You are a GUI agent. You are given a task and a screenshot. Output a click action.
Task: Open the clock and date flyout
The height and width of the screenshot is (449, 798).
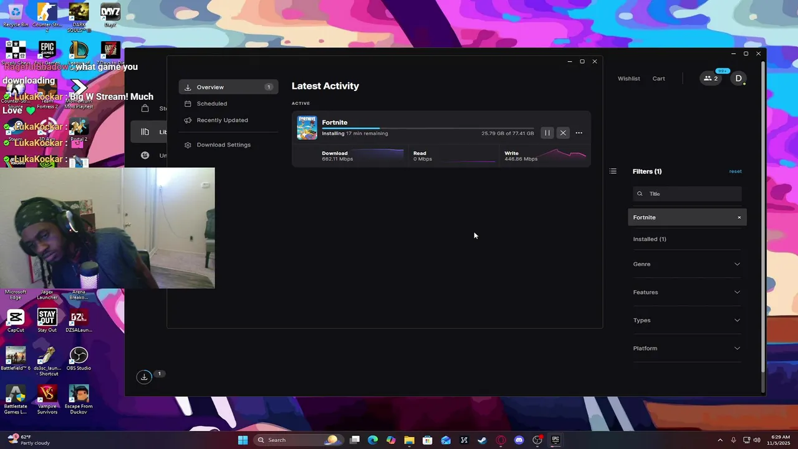[x=778, y=440]
